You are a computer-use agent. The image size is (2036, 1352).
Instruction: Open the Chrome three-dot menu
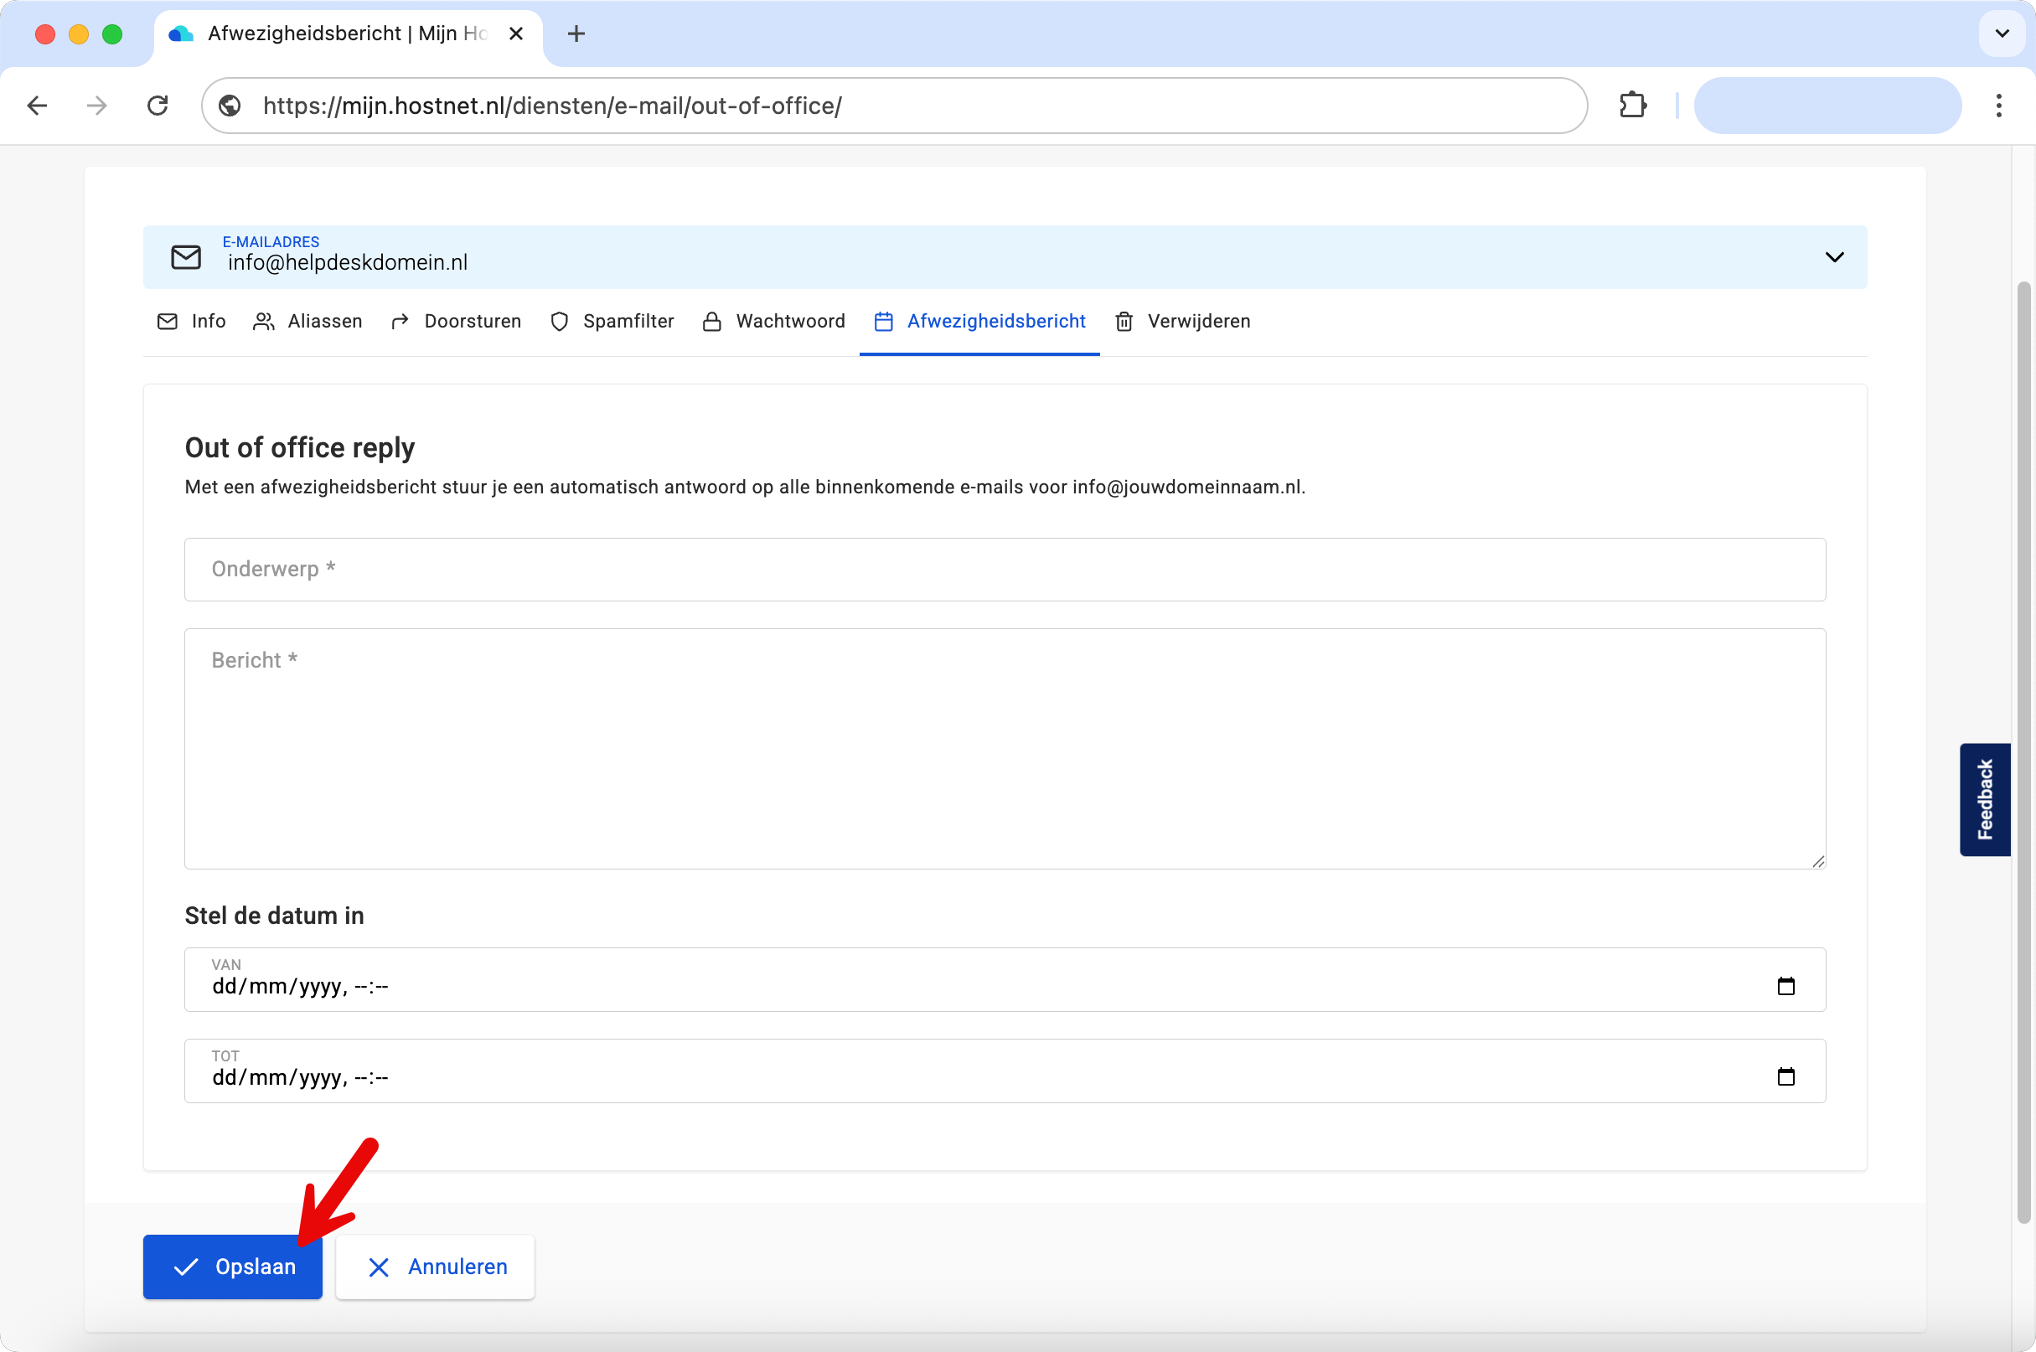1999,106
